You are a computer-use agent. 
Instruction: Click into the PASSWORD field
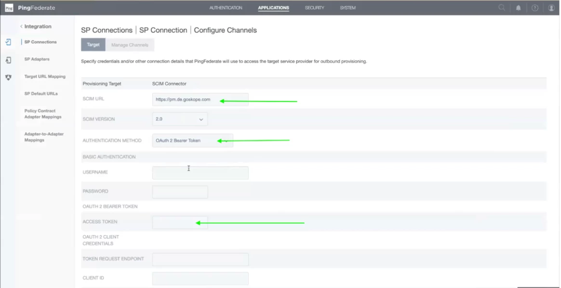tap(180, 192)
